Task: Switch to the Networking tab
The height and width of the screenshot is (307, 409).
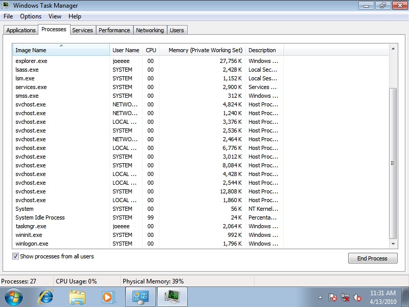Action: [x=150, y=30]
